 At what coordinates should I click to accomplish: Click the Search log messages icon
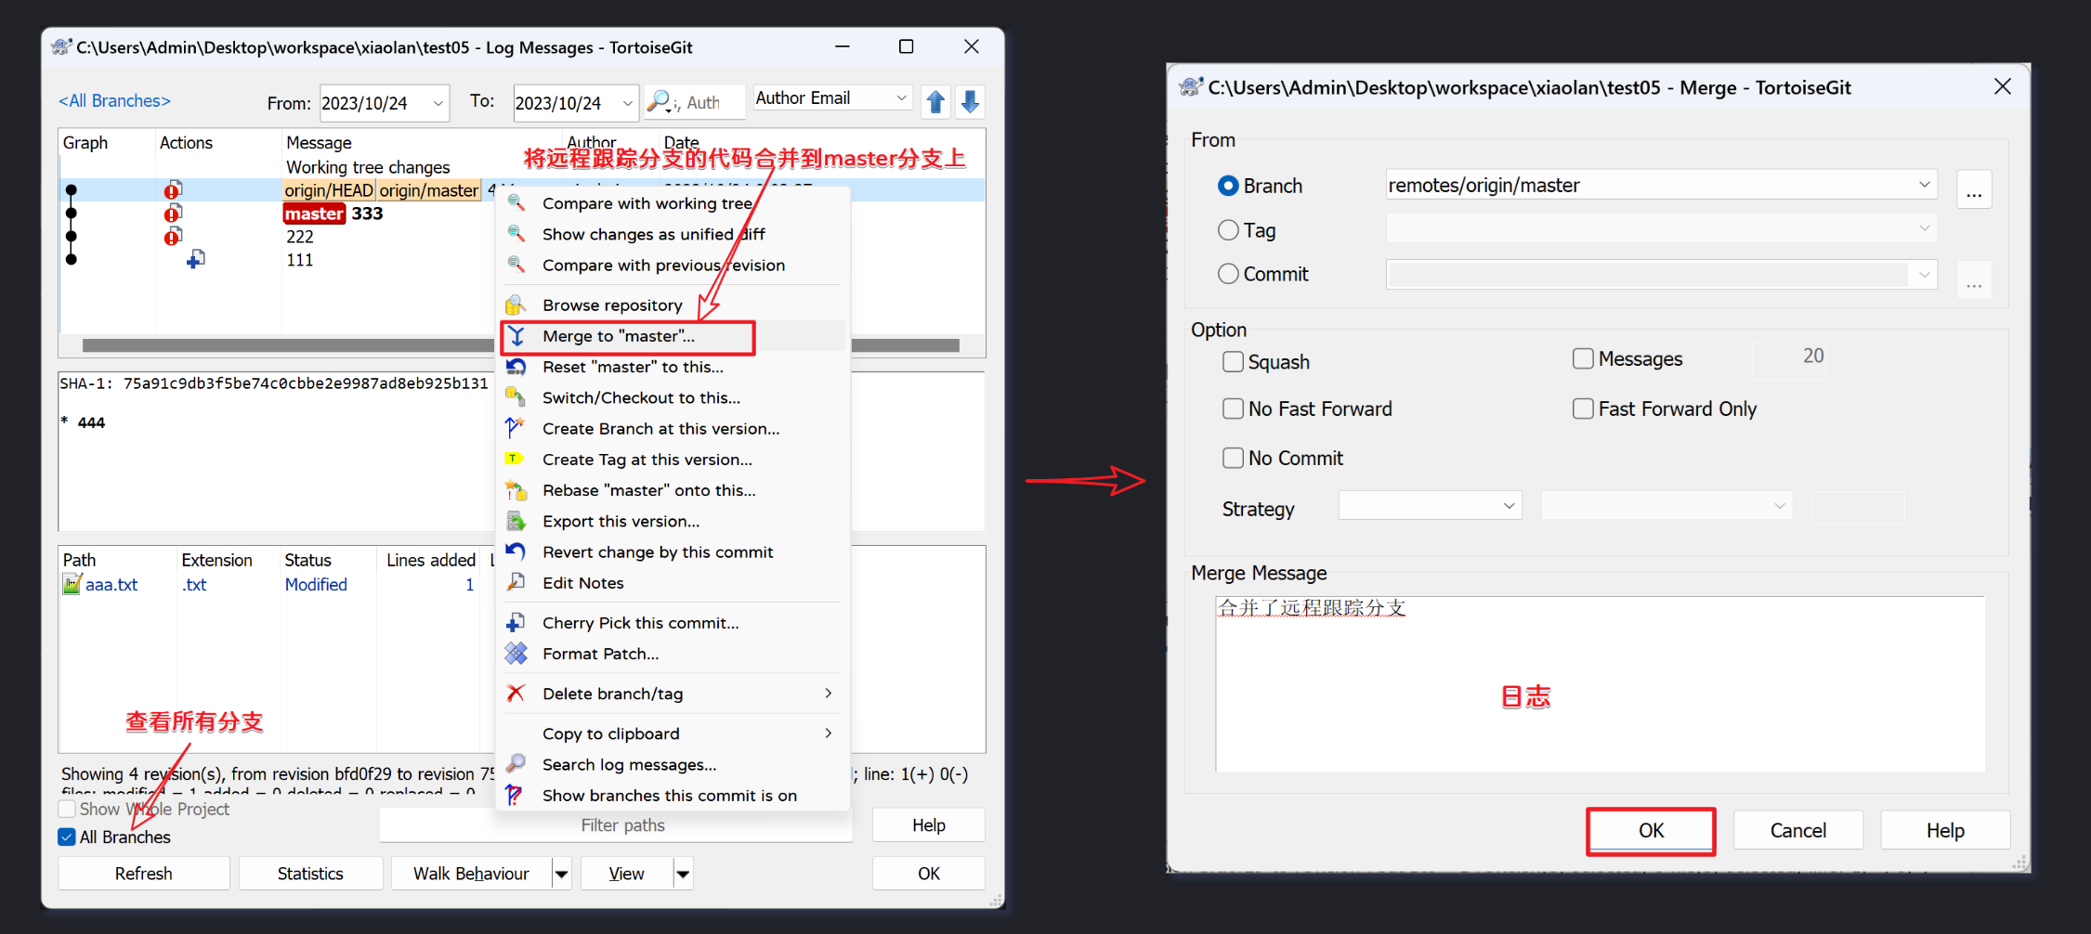click(x=516, y=764)
